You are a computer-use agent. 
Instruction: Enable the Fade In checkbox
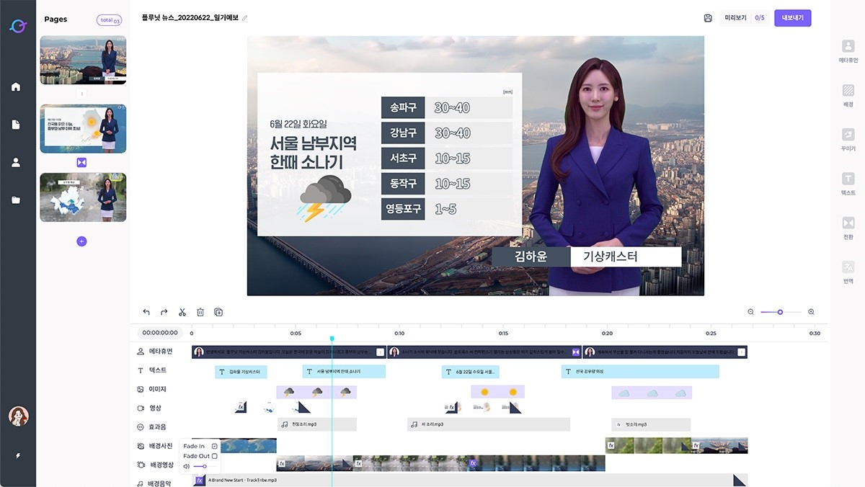coord(214,447)
